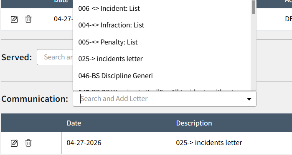Click the scrollbar track below the thumb

pyautogui.click(x=254, y=52)
